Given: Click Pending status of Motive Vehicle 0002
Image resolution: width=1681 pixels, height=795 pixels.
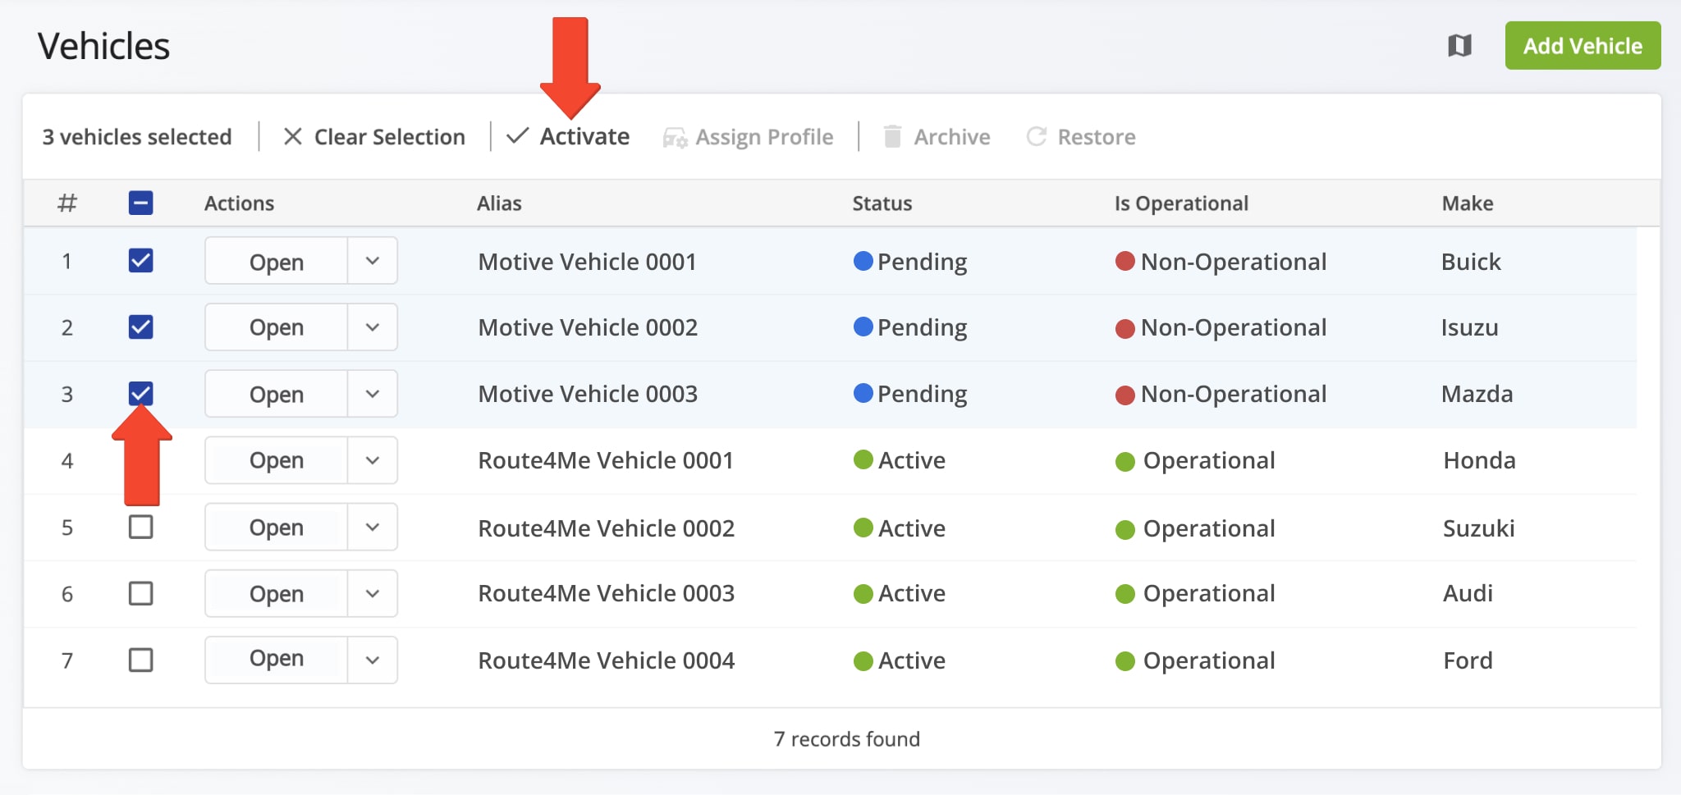Looking at the screenshot, I should tap(910, 327).
